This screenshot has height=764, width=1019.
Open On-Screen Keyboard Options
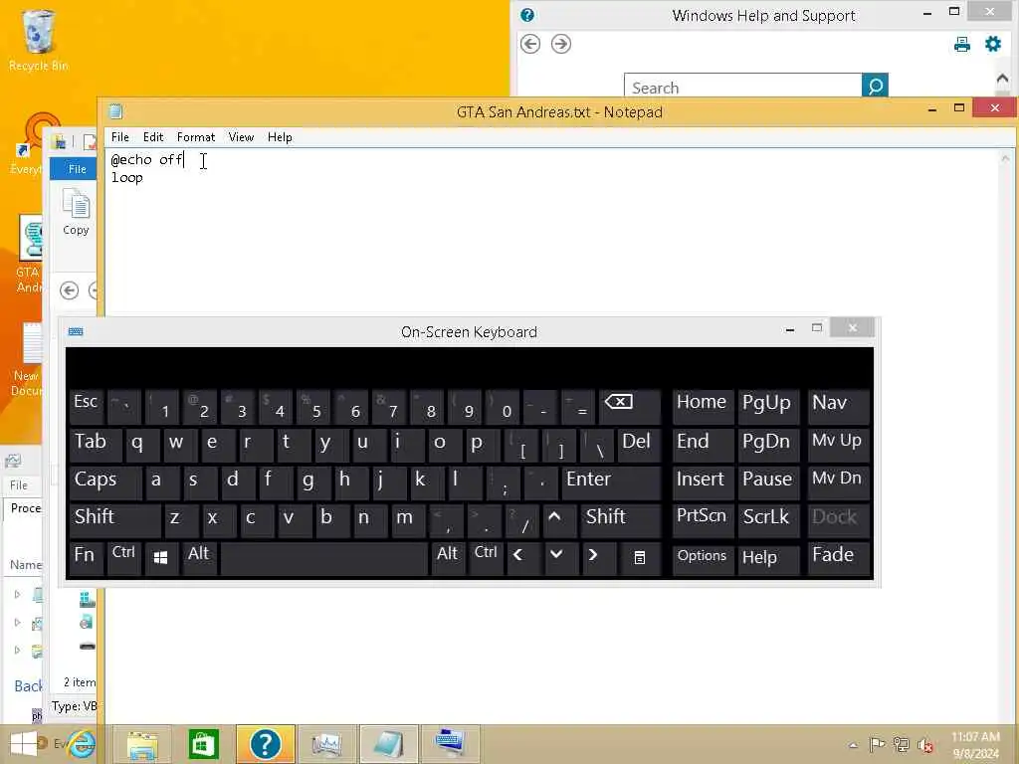pyautogui.click(x=703, y=557)
